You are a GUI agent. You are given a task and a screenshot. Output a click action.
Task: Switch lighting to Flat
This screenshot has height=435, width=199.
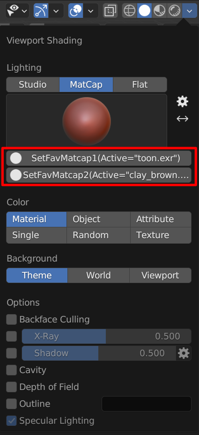tap(140, 85)
